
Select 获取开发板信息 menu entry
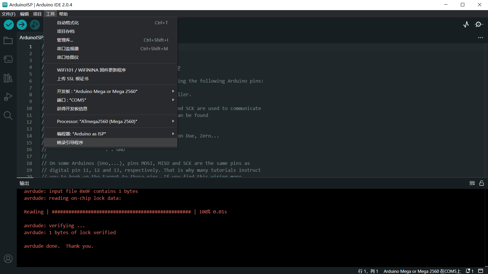[x=111, y=109]
